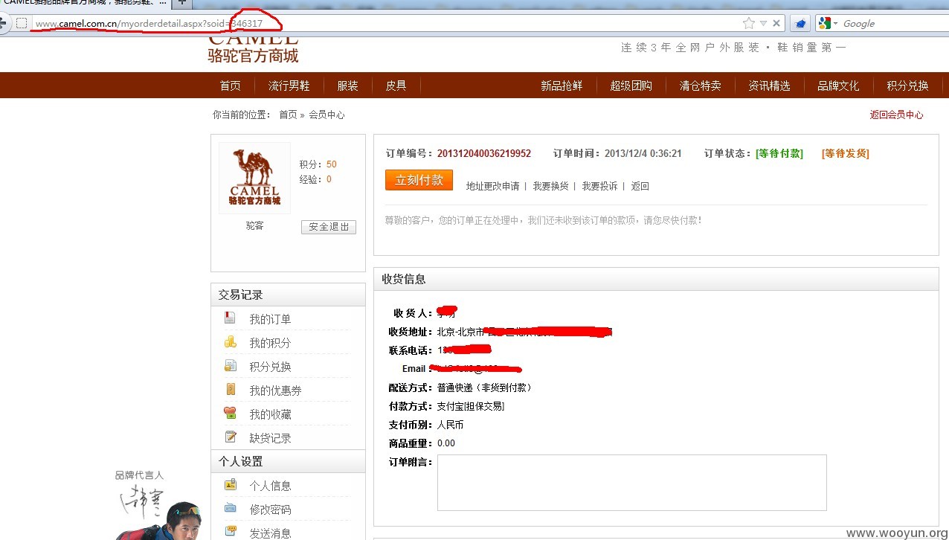The image size is (949, 540).
Task: Open 品牌文化 navigation item
Action: tap(838, 86)
